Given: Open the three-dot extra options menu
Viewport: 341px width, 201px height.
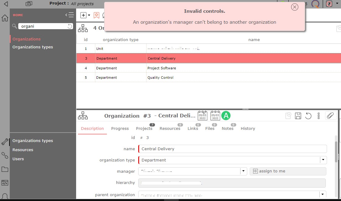Looking at the screenshot, I should click(x=318, y=116).
